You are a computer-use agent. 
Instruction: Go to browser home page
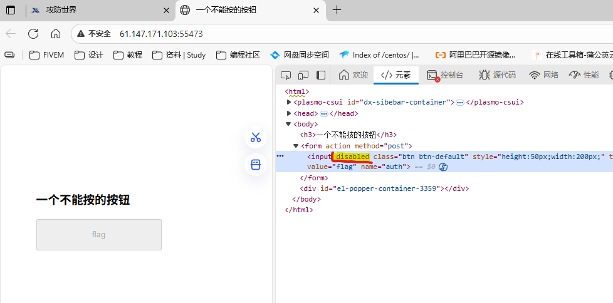coord(56,34)
